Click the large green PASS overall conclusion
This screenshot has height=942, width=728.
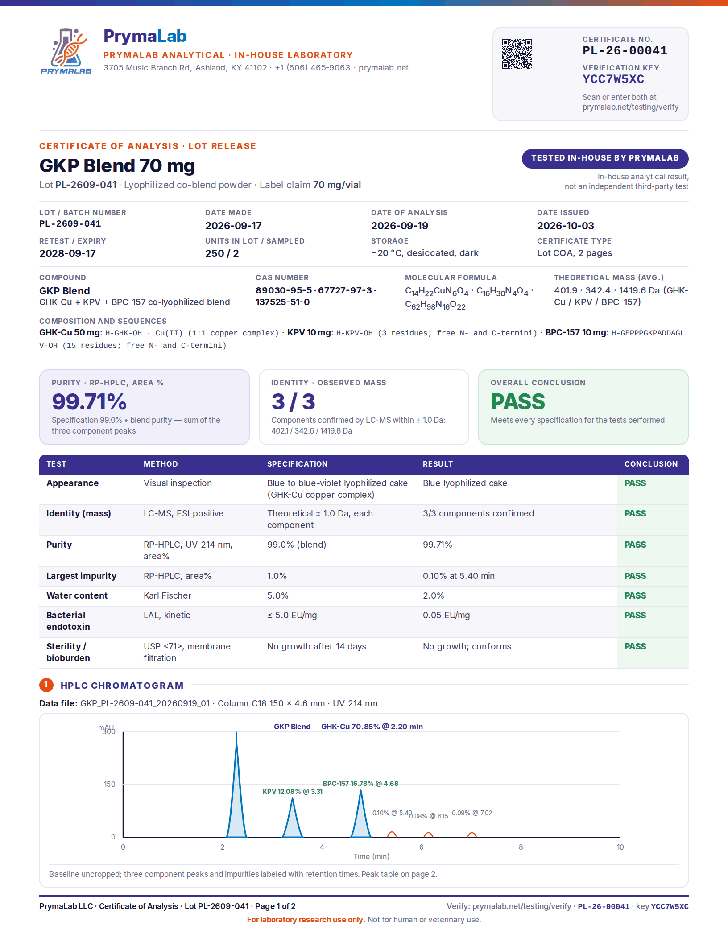pos(518,401)
